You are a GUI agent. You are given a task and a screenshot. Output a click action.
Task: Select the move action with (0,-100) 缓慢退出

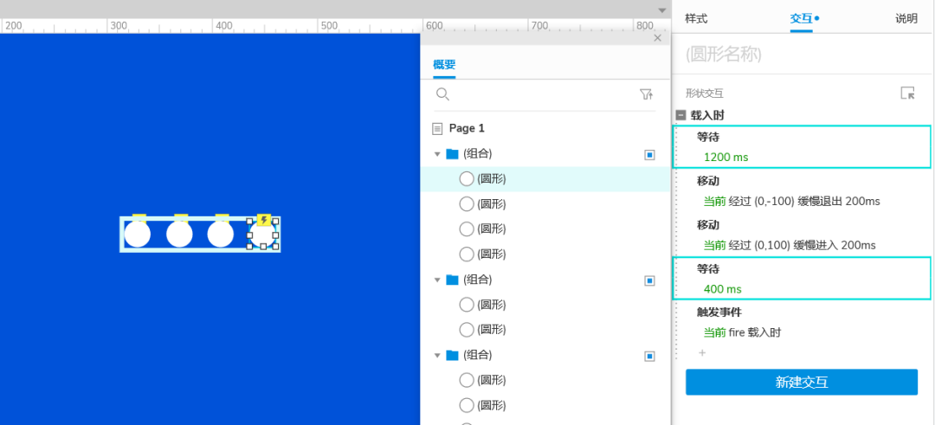(x=792, y=202)
